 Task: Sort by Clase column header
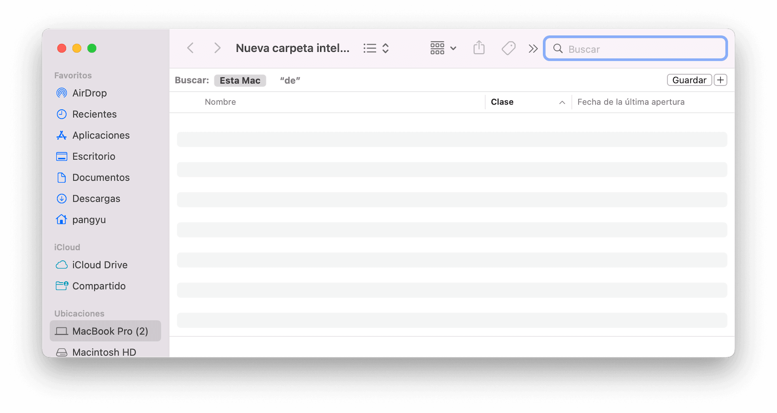point(502,102)
